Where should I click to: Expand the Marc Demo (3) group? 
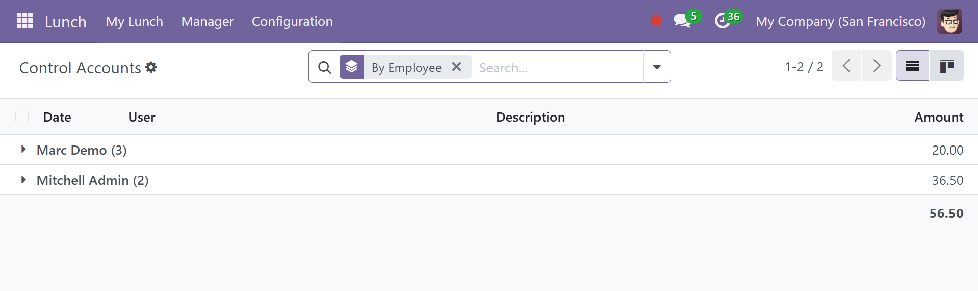[x=82, y=150]
